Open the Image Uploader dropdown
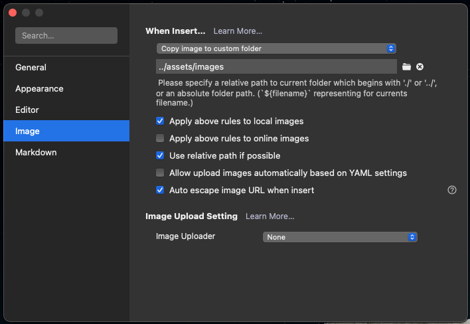 coord(340,237)
